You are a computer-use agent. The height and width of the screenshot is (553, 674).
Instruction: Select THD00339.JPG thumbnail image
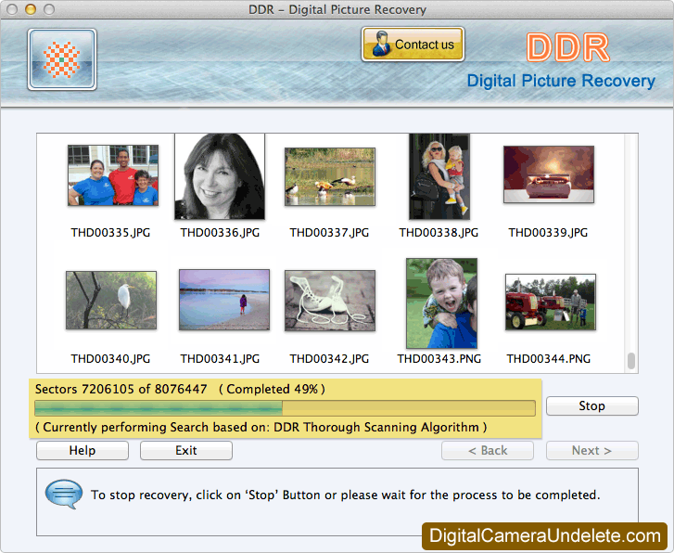click(548, 174)
